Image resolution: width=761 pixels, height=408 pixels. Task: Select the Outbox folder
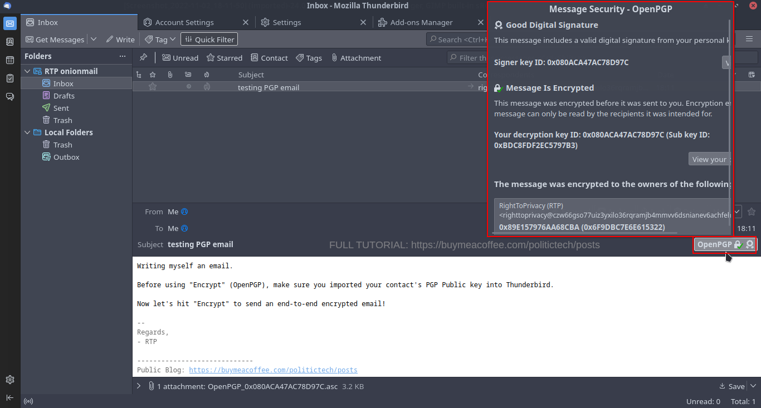pos(76,157)
